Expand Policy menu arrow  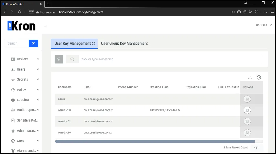tap(38, 90)
